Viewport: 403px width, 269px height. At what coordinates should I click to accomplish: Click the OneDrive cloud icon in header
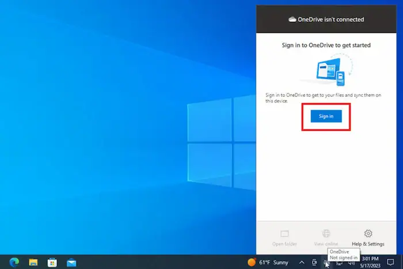pyautogui.click(x=292, y=19)
